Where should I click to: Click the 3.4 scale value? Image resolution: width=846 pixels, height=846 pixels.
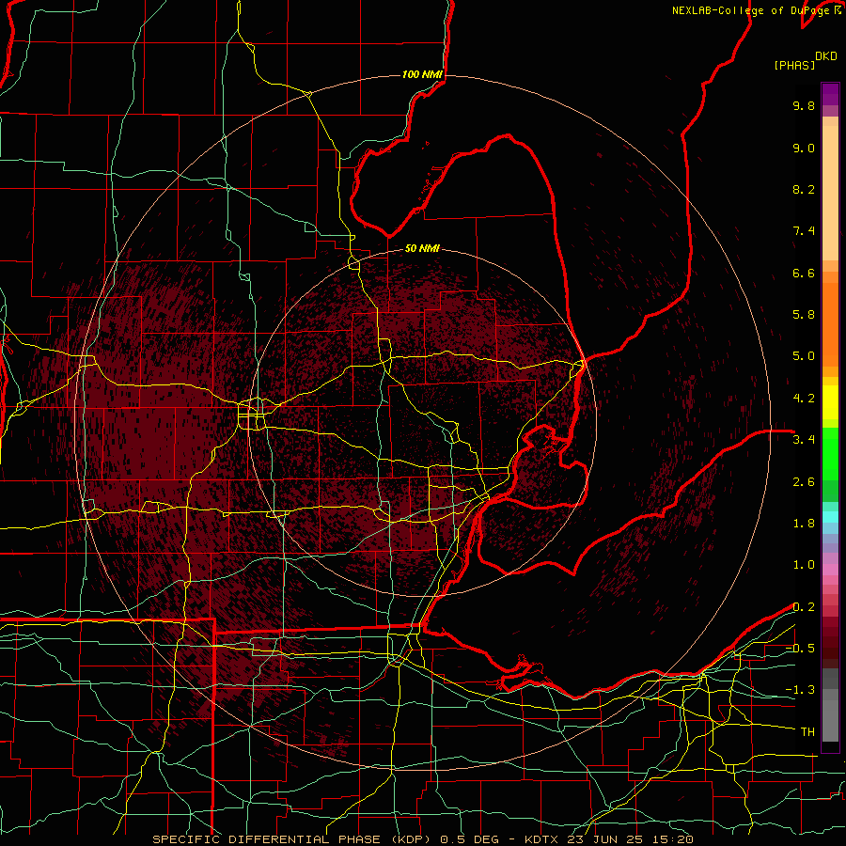[x=804, y=440]
